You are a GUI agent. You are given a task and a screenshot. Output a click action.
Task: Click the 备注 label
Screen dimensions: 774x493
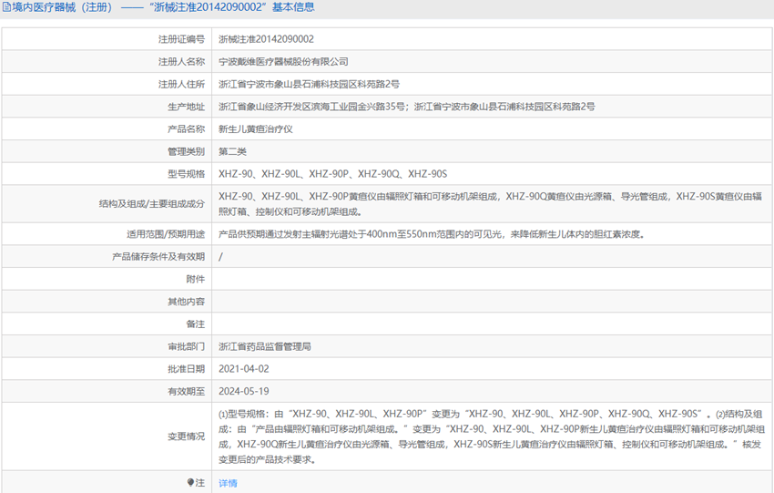pos(196,324)
